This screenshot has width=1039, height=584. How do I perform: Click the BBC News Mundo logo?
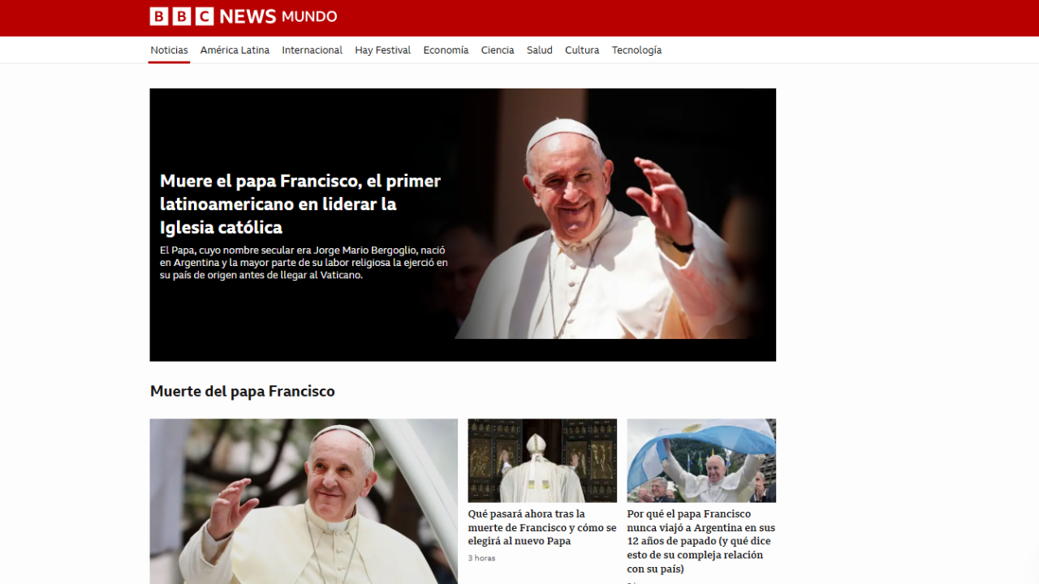click(x=243, y=16)
